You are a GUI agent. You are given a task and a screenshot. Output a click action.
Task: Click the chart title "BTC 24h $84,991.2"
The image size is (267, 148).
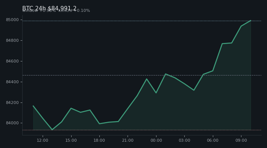point(49,8)
